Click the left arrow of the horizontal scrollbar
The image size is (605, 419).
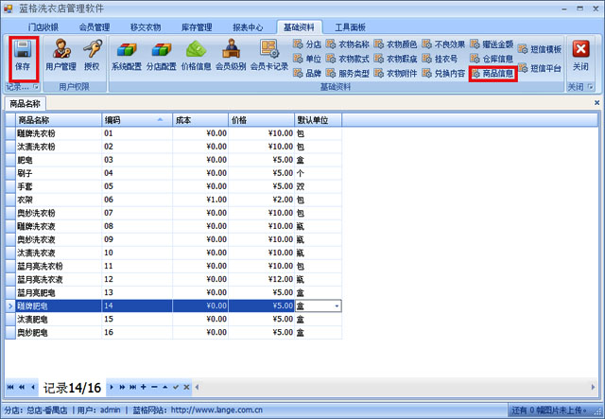[197, 387]
